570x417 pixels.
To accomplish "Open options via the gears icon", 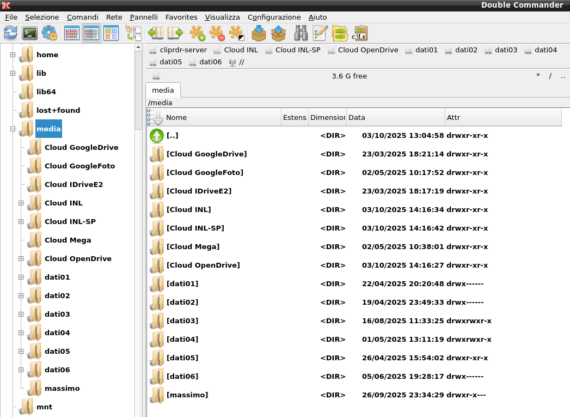I will point(50,33).
